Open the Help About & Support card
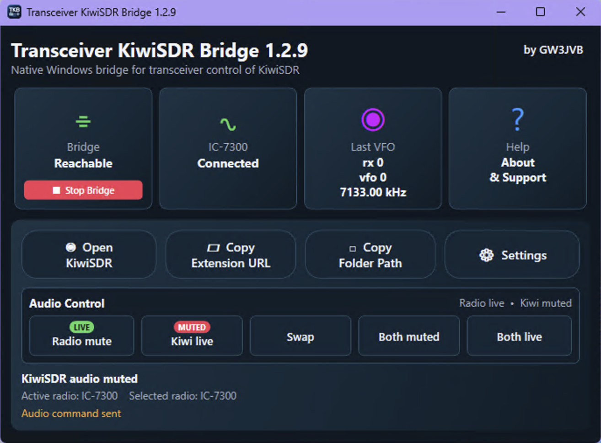 [x=518, y=148]
